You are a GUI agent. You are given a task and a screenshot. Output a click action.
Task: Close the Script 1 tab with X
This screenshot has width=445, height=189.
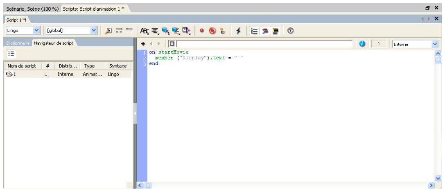click(x=436, y=19)
